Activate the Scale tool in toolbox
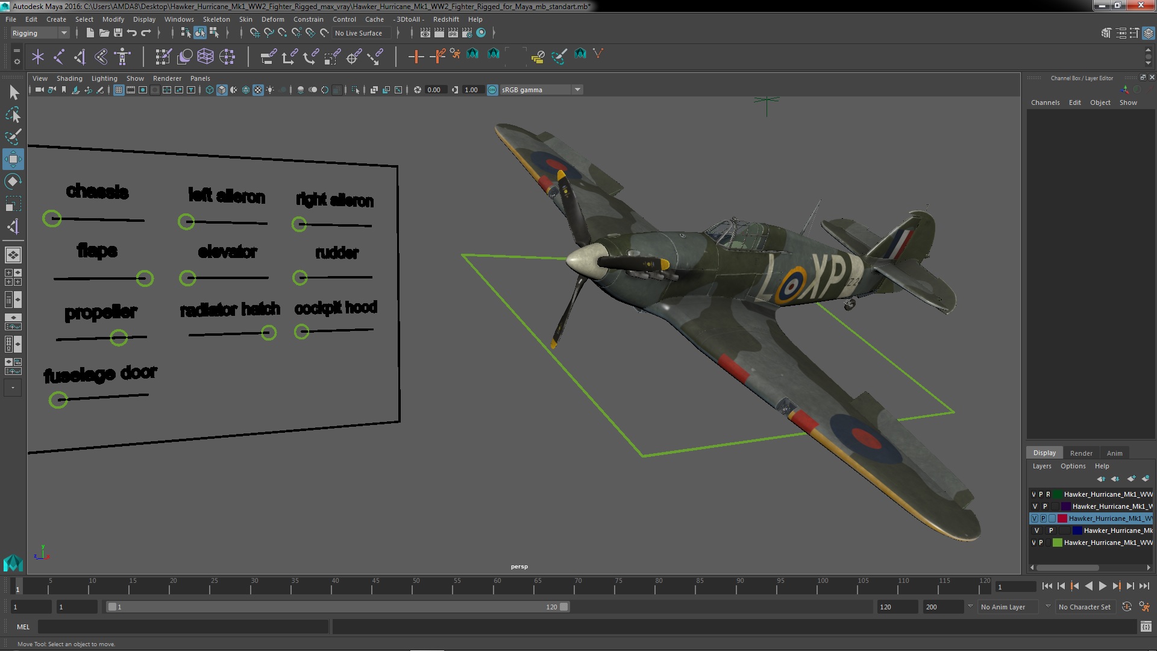 [13, 204]
